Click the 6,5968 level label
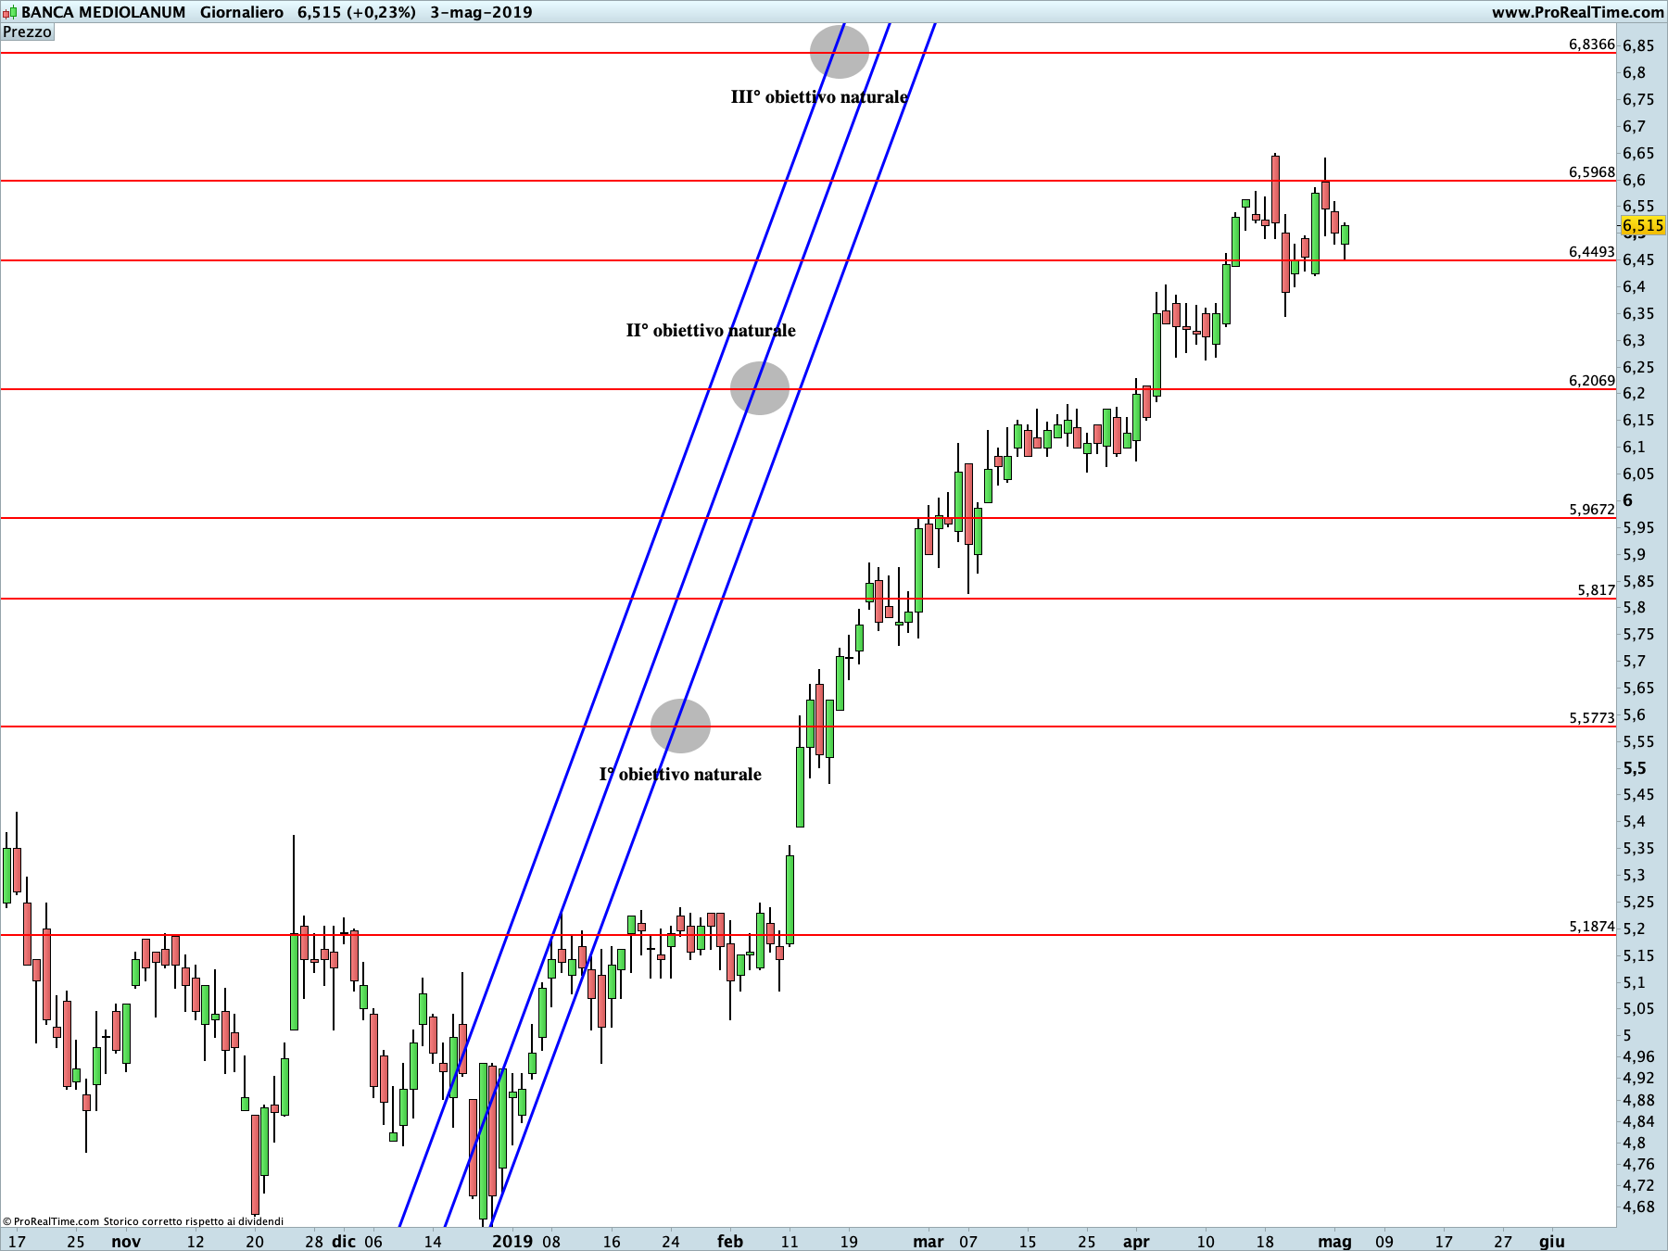Viewport: 1668px width, 1251px height. (x=1592, y=172)
